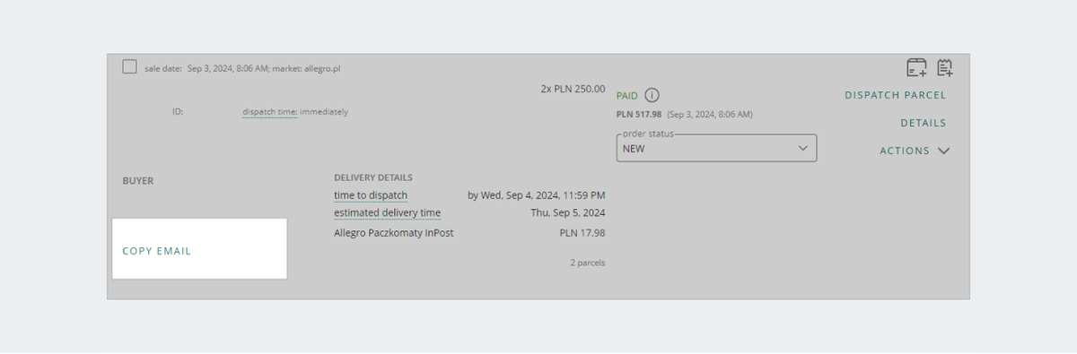Click the PAID status label

[627, 95]
